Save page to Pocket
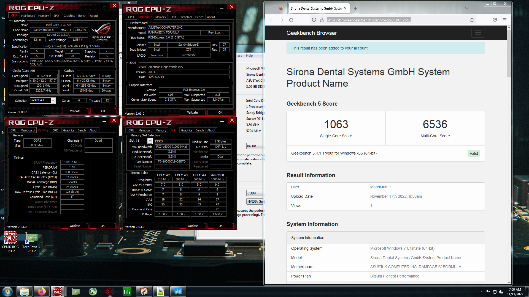Image resolution: width=529 pixels, height=297 pixels. point(495,20)
